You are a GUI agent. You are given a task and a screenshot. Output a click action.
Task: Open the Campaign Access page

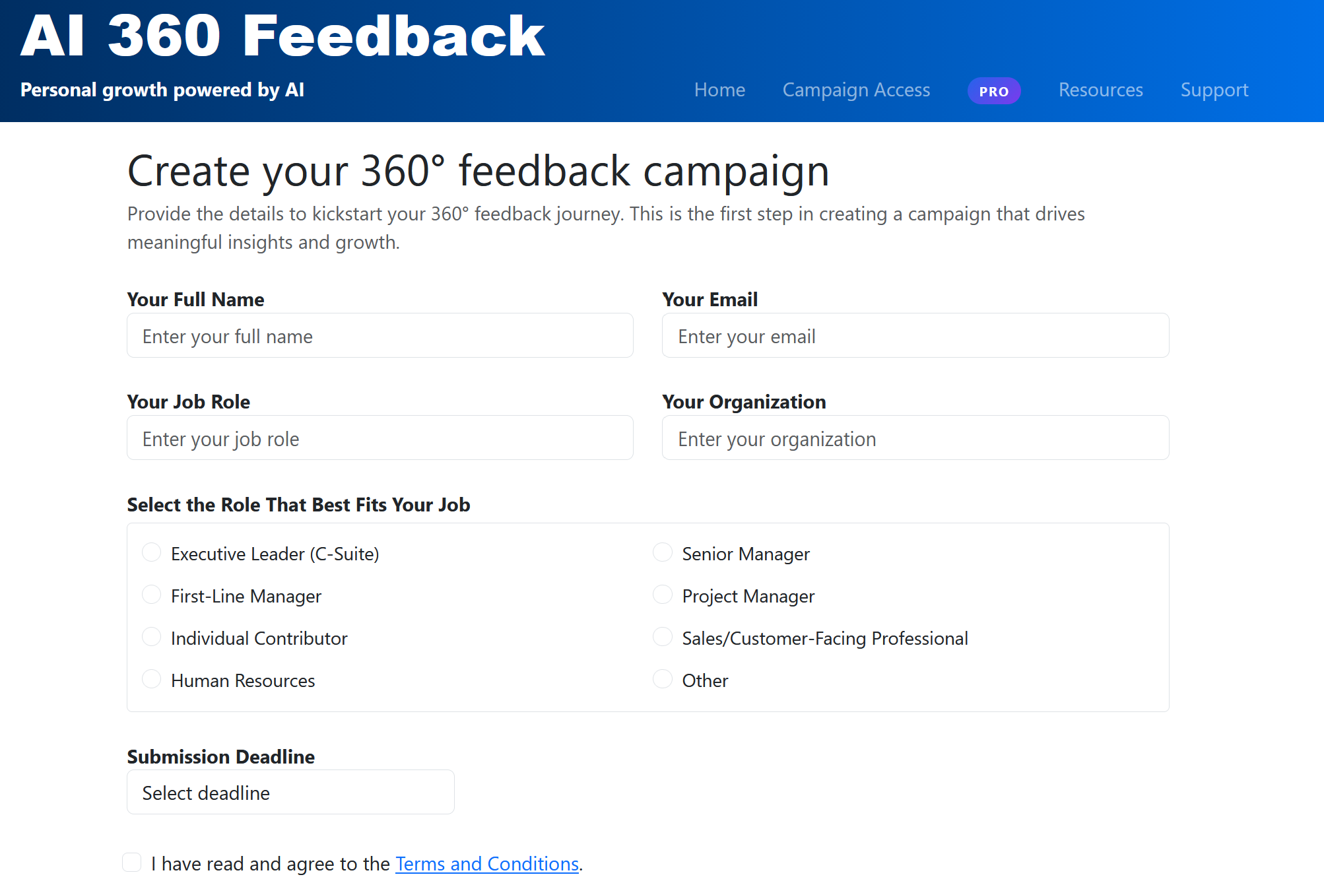[856, 90]
